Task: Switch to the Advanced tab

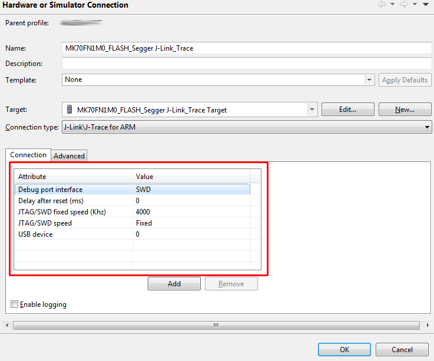Action: pyautogui.click(x=69, y=156)
